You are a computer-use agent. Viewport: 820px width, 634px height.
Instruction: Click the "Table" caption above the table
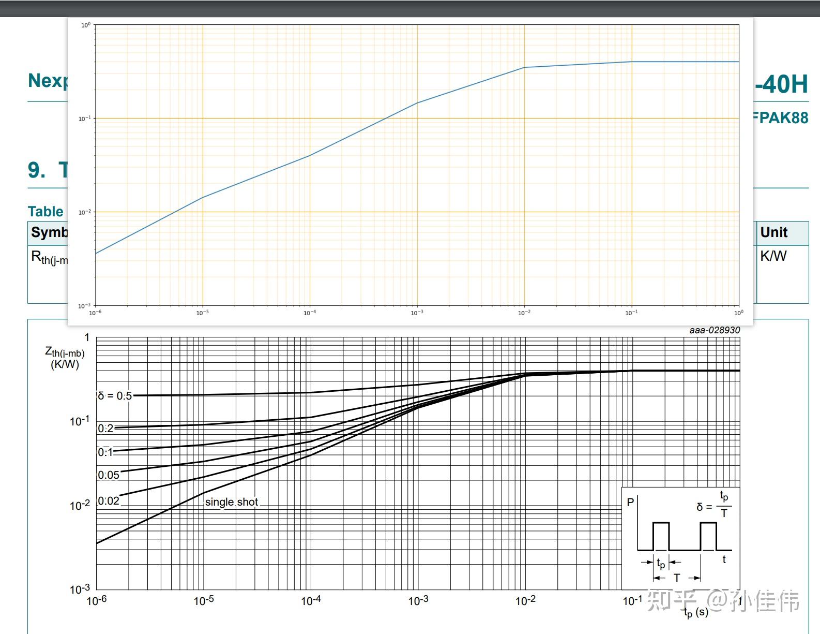point(45,212)
